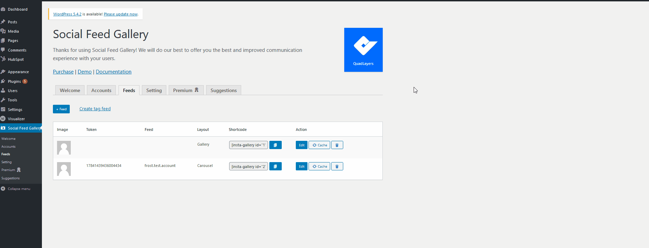Open the Documentation link
Viewport: 649px width, 248px height.
pos(114,72)
